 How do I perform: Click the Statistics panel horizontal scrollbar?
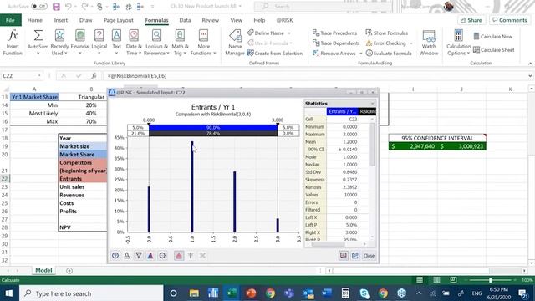tap(328, 244)
